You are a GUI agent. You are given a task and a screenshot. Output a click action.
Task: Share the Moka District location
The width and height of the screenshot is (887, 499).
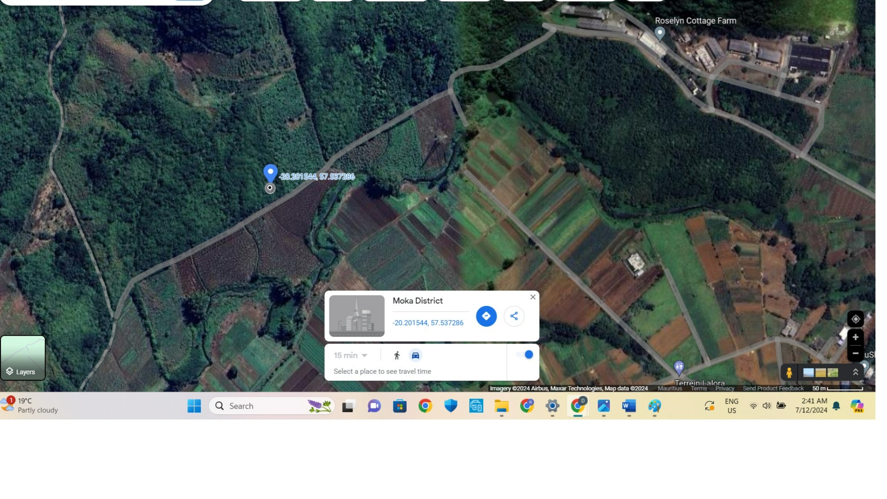514,316
